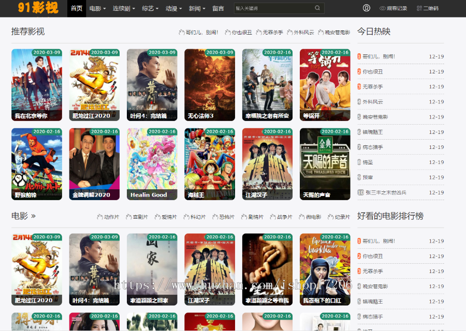The image size is (466, 331).
Task: Open 观看记录 watch history
Action: click(x=393, y=8)
